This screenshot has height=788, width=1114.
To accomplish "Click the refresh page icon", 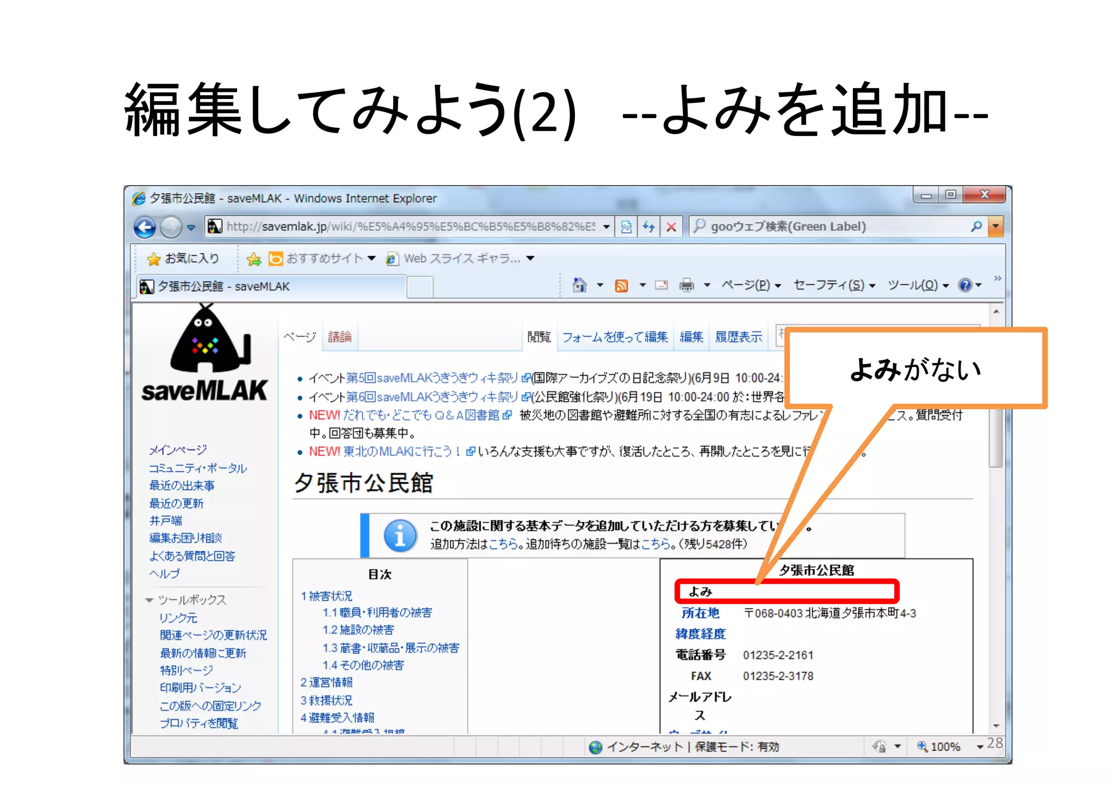I will pyautogui.click(x=648, y=227).
